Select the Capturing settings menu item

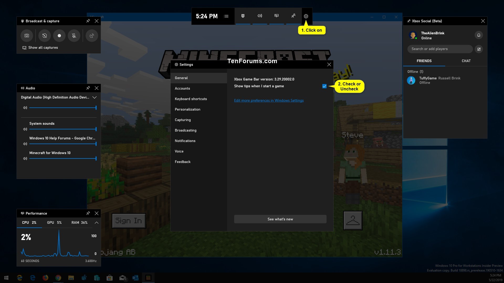(183, 119)
